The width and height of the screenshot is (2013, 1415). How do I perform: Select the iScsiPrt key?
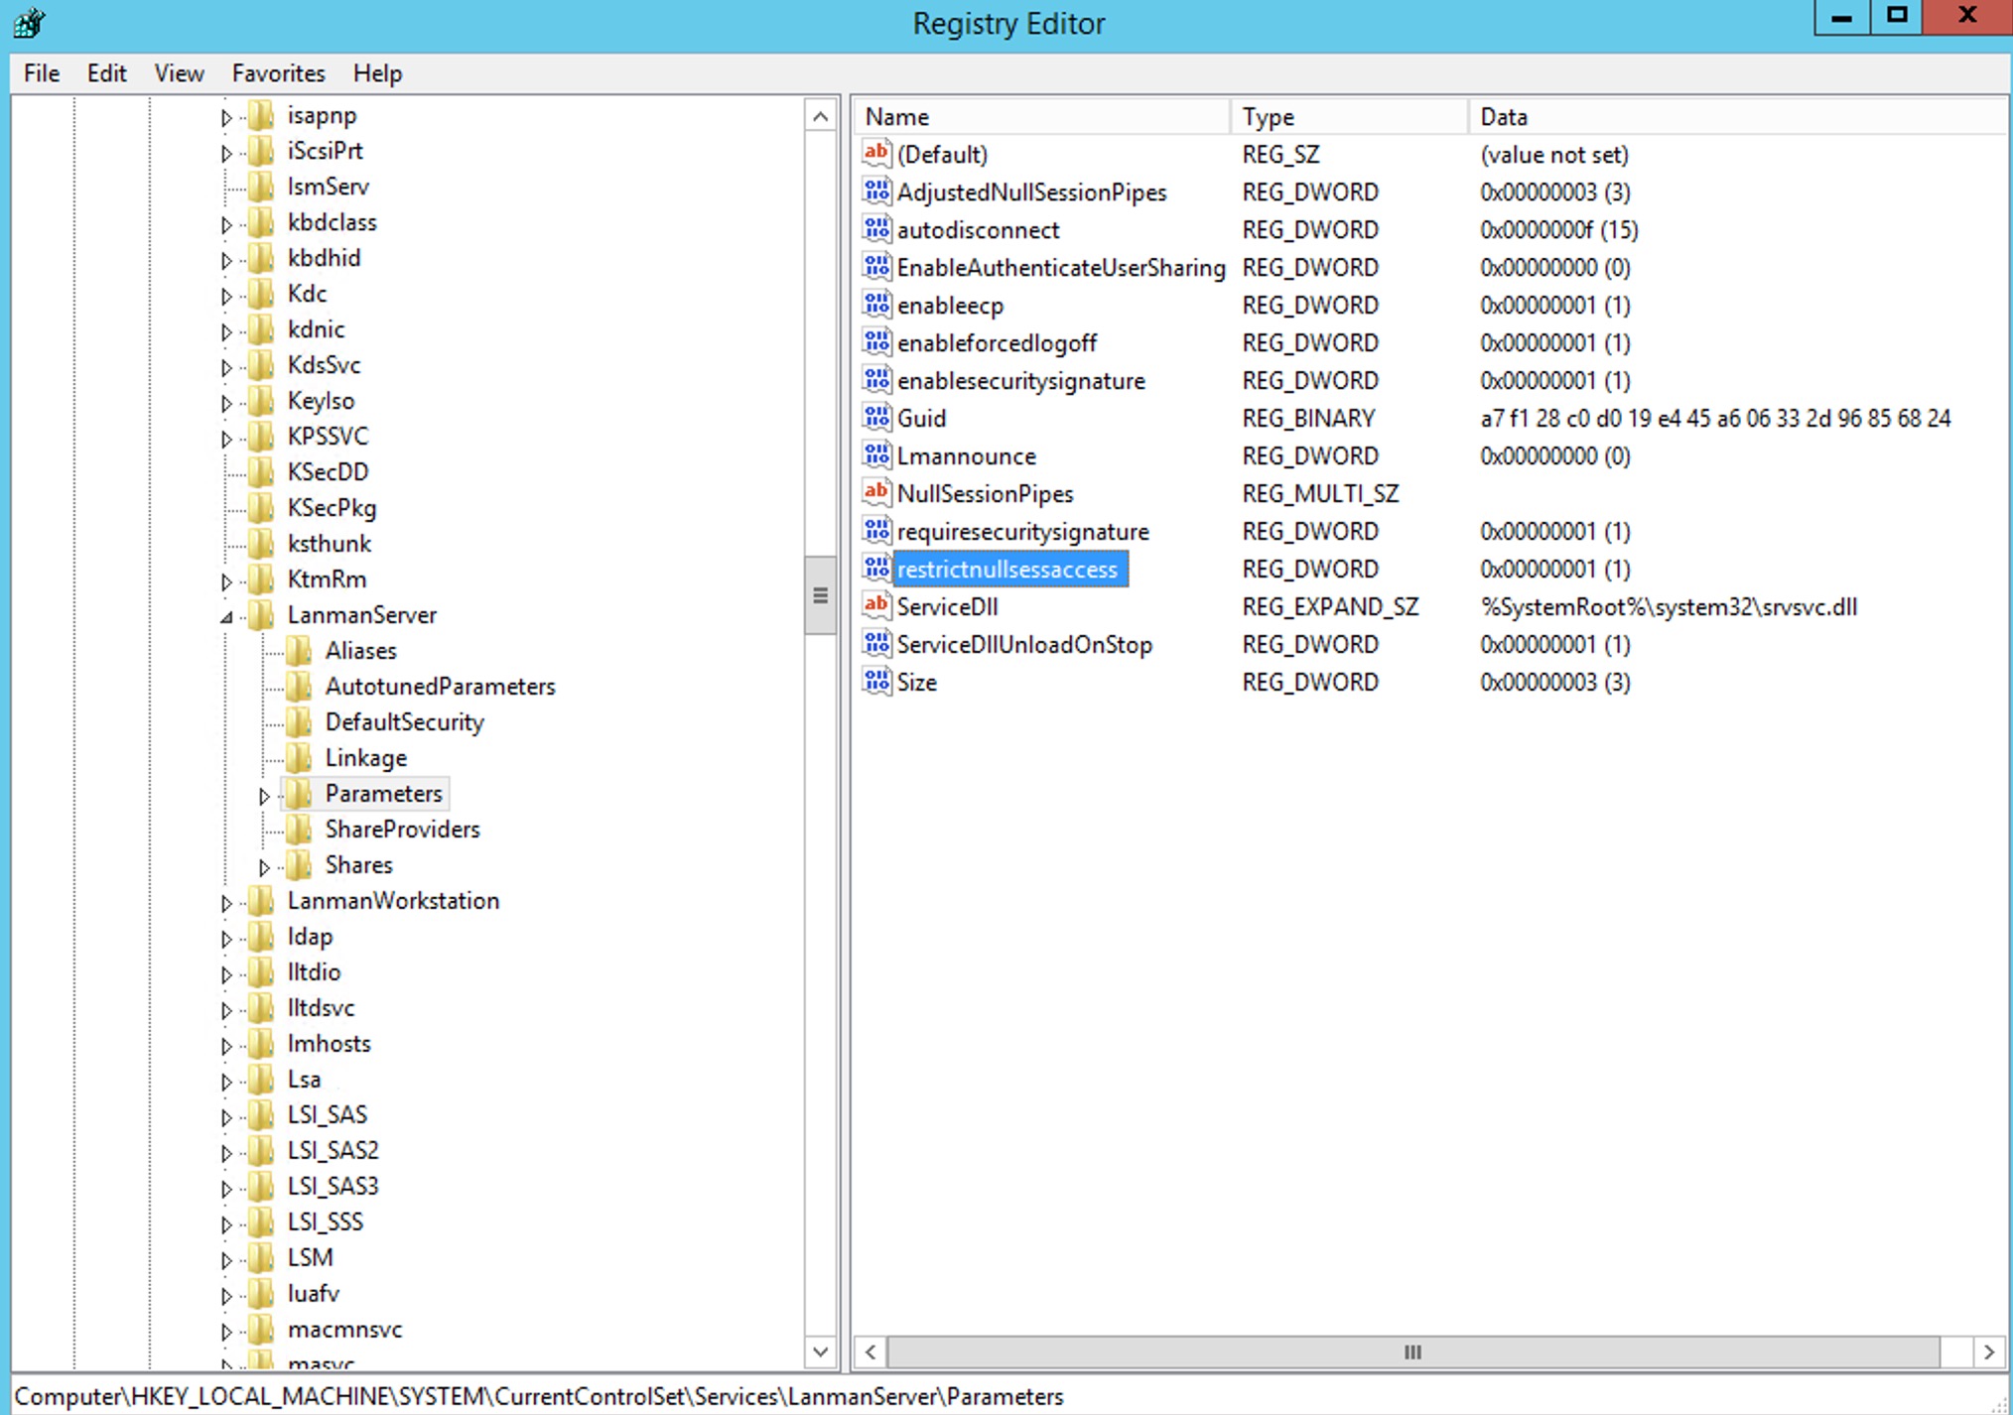pyautogui.click(x=325, y=150)
